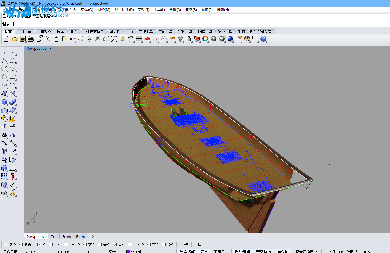Click the four-viewport layout icon

[x=139, y=39]
